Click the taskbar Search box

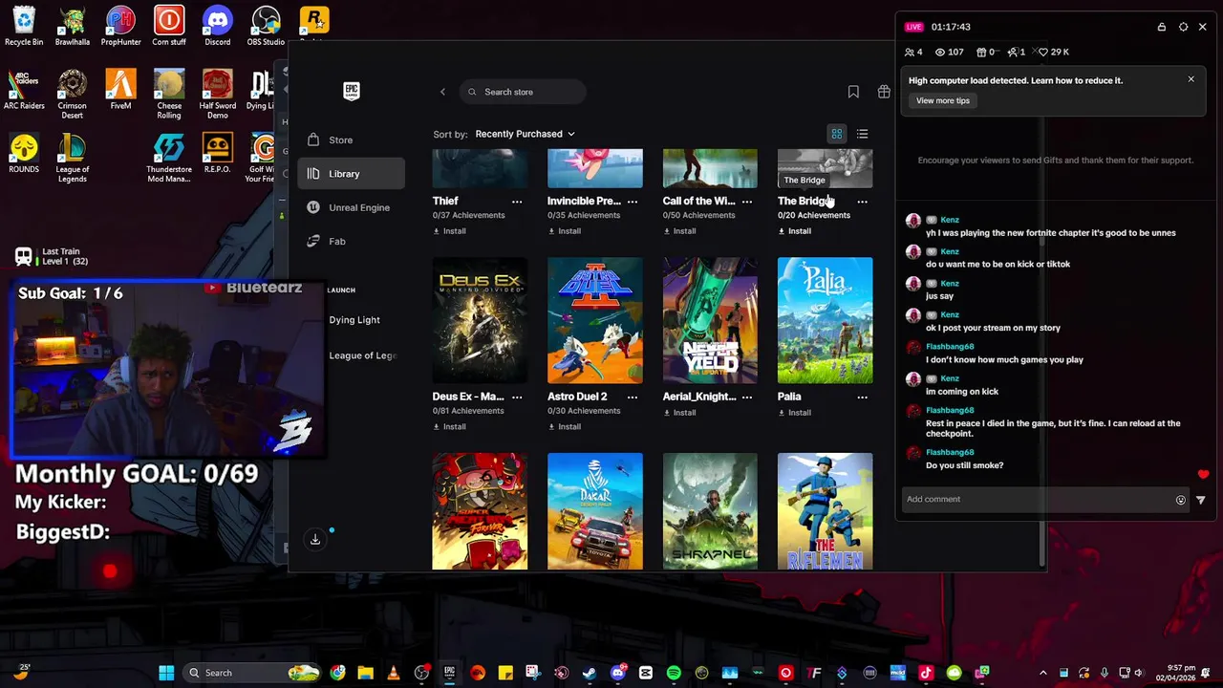point(251,673)
